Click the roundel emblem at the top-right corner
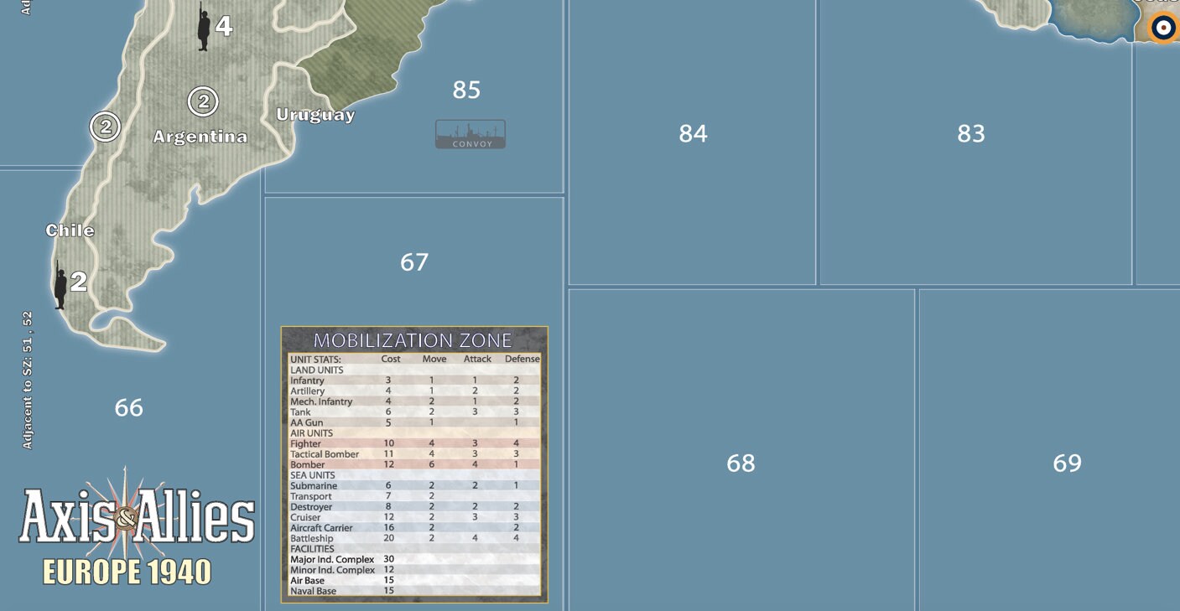The width and height of the screenshot is (1180, 611). coord(1164,28)
